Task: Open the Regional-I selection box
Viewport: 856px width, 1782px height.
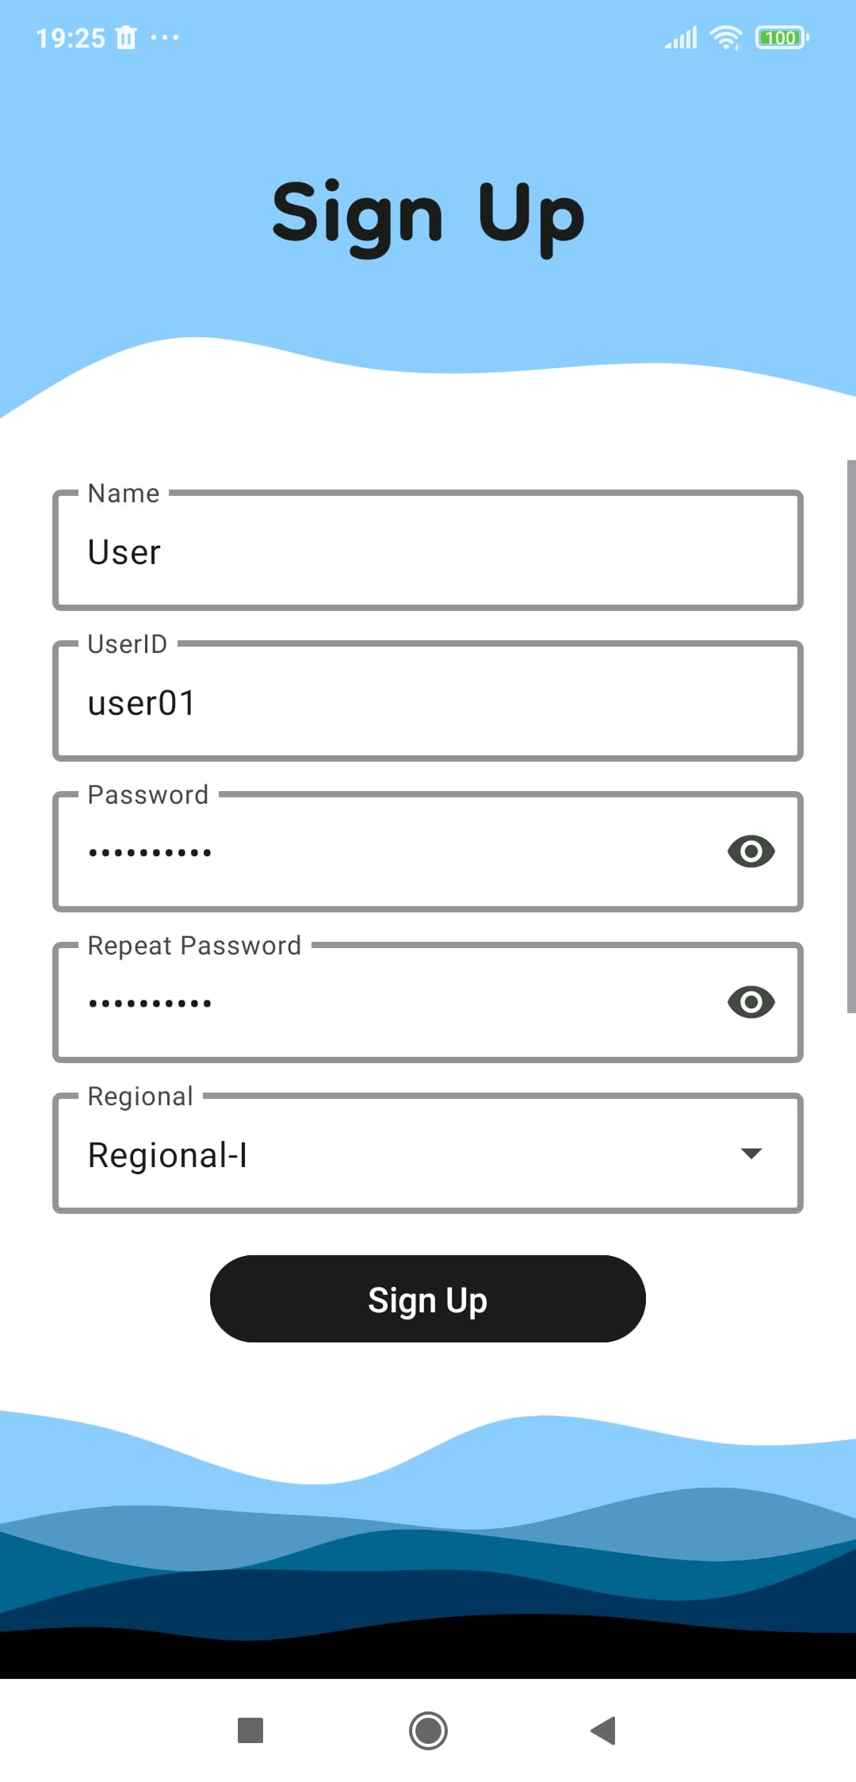Action: [428, 1153]
